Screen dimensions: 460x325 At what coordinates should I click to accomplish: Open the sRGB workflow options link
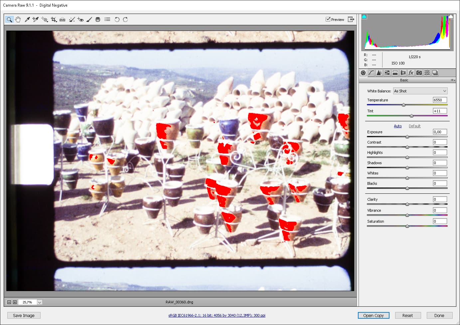[217, 315]
